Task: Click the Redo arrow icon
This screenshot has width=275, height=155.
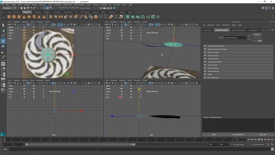Action: click(x=34, y=8)
